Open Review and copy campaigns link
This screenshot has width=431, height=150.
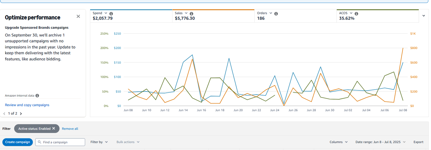coord(27,105)
